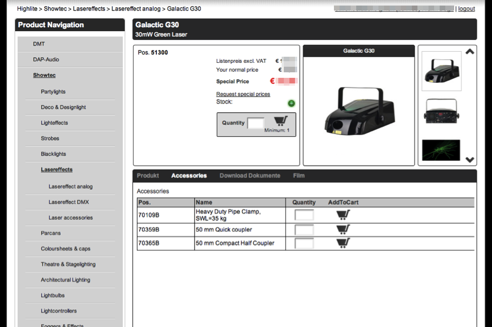Add 50 mm Quick coupler to cart
The width and height of the screenshot is (492, 327).
343,230
